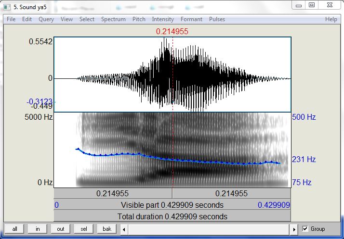This screenshot has width=344, height=239.
Task: Play the left 0.214955 segment bar
Action: pyautogui.click(x=113, y=193)
